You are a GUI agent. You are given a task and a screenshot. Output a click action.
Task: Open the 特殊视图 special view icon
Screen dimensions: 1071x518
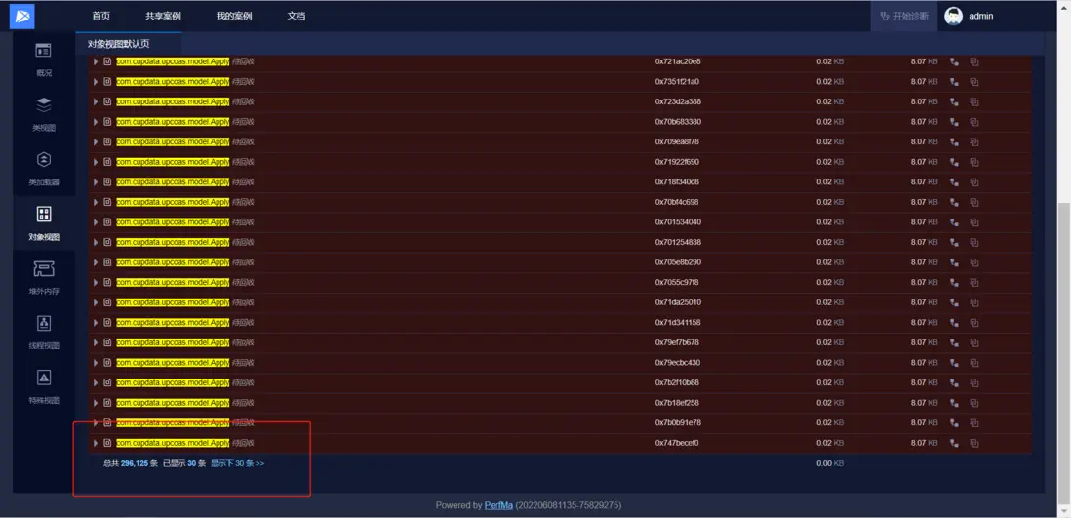pos(44,378)
